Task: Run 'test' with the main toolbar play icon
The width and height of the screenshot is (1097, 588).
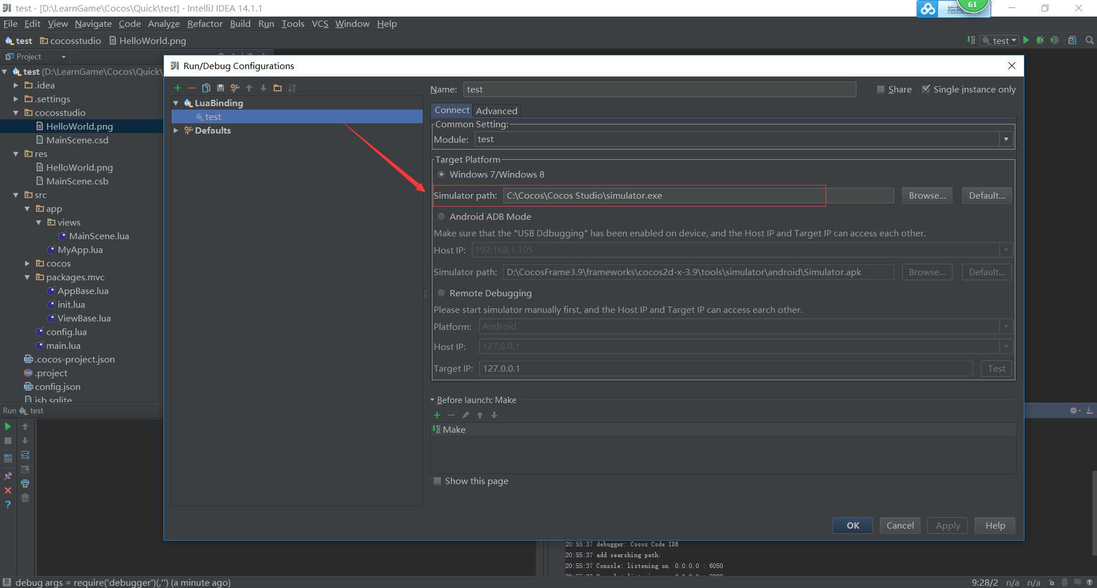Action: 1026,40
